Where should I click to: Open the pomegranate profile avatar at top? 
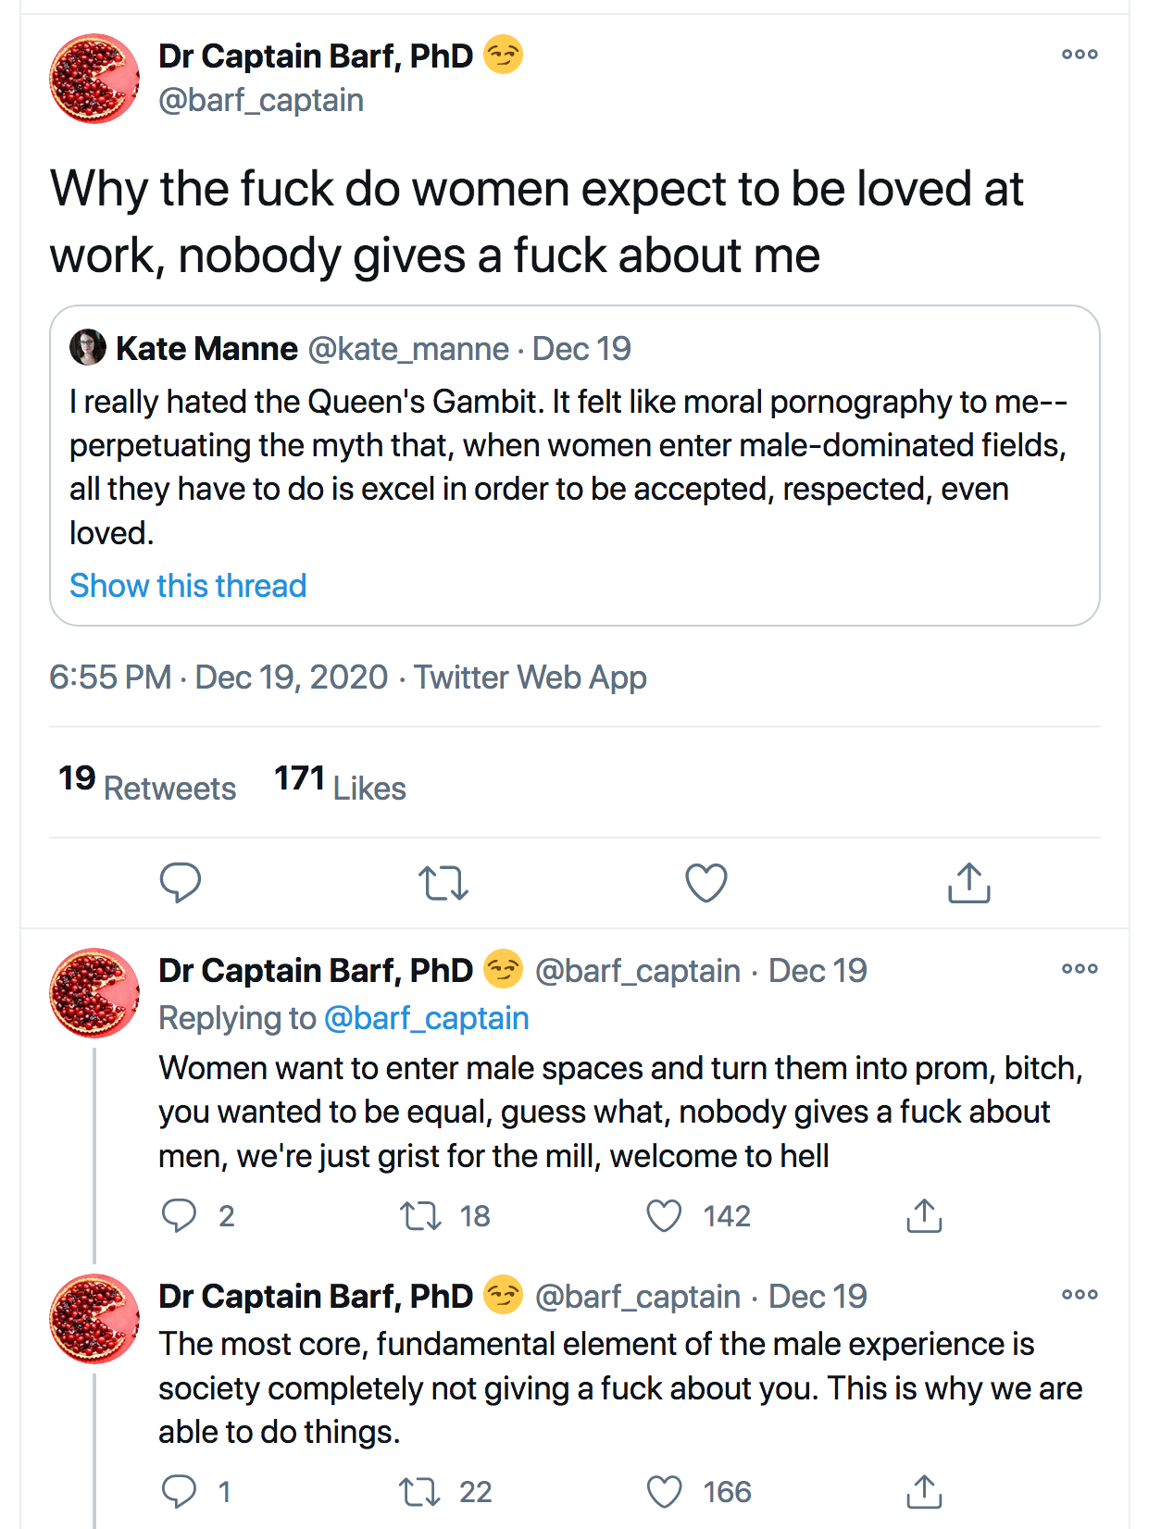click(94, 79)
